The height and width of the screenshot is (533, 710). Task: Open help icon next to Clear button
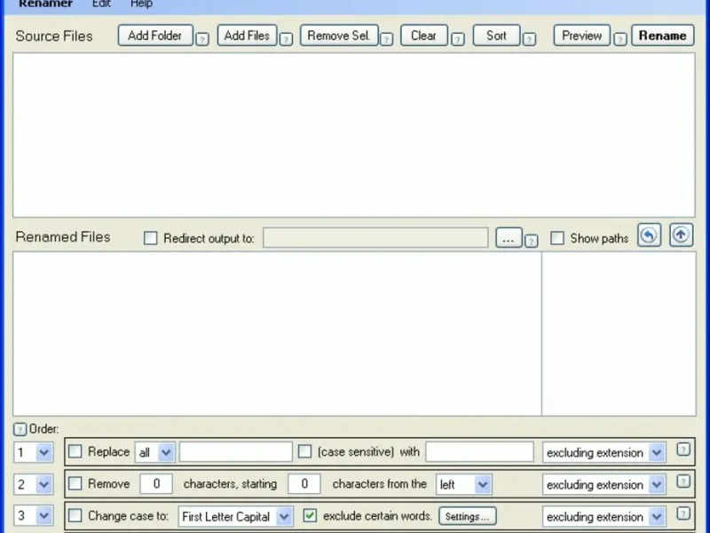(x=458, y=39)
